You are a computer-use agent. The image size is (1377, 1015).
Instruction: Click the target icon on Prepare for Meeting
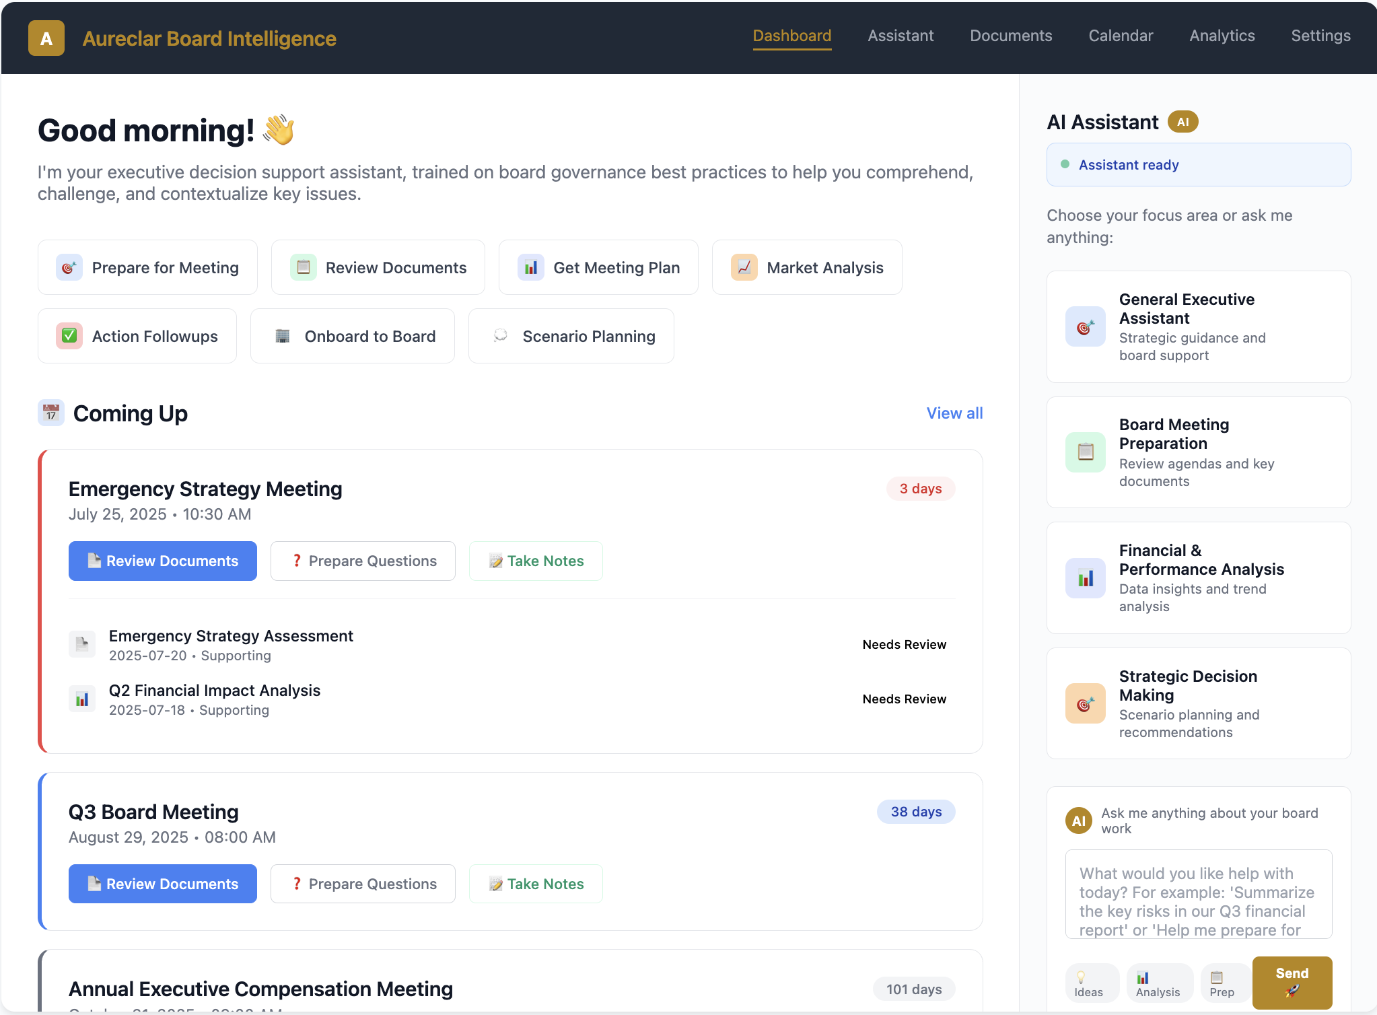69,267
